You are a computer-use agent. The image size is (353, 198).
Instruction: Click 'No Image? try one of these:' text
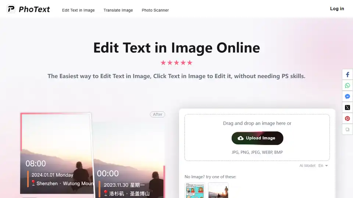coord(210,177)
